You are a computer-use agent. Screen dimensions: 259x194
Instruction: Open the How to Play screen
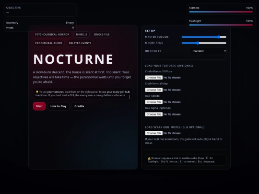tap(59, 106)
